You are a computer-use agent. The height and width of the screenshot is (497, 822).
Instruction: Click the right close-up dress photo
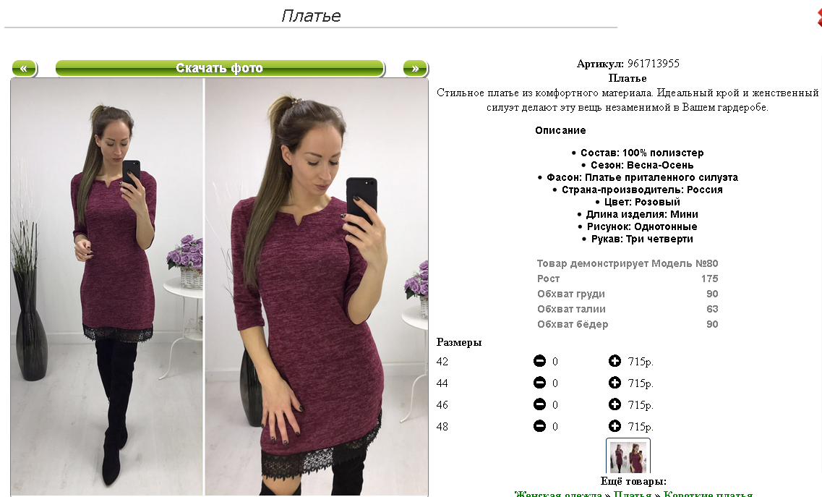(x=317, y=286)
